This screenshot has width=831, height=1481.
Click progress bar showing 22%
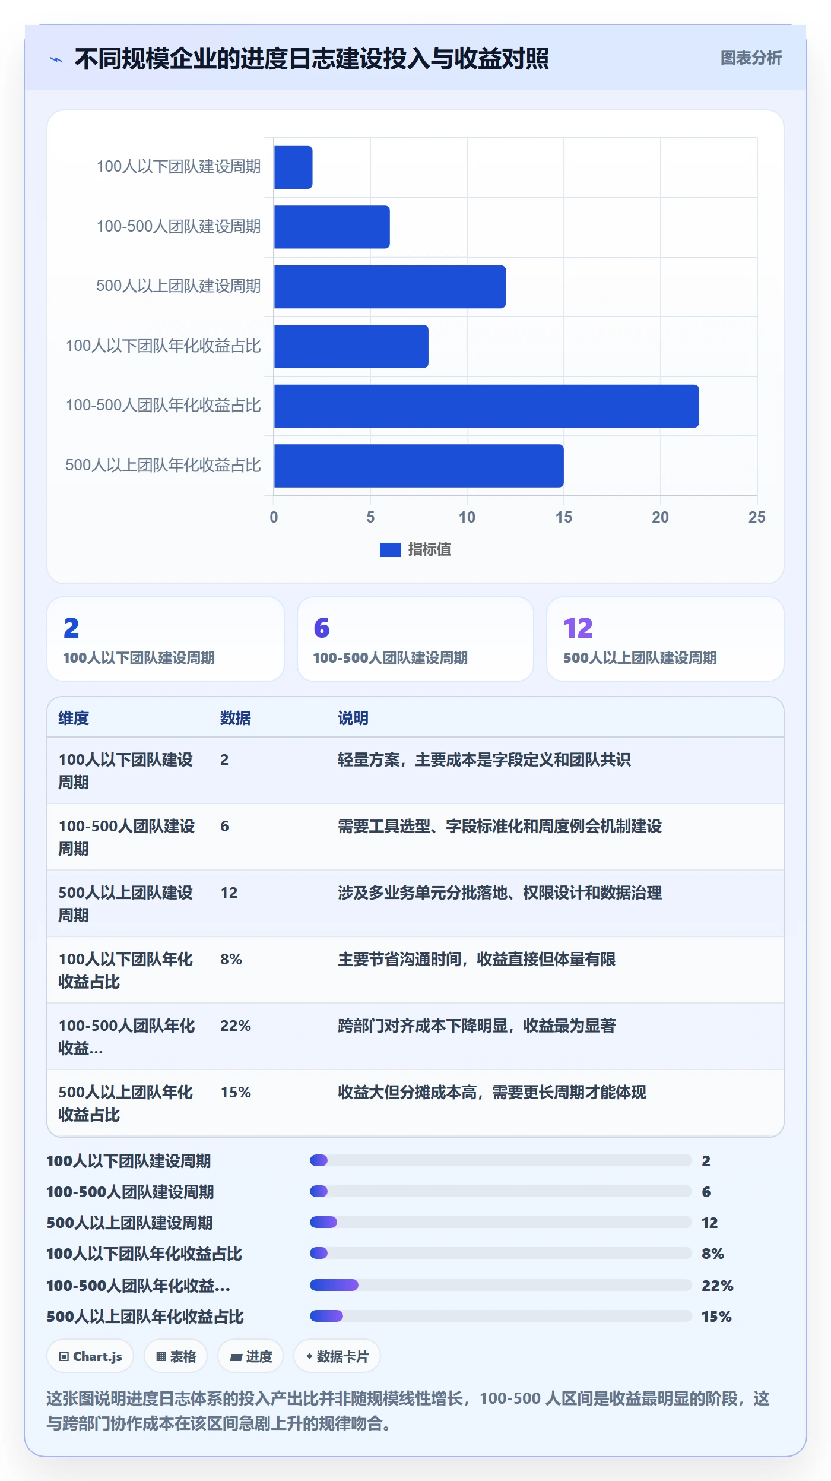(x=501, y=1285)
